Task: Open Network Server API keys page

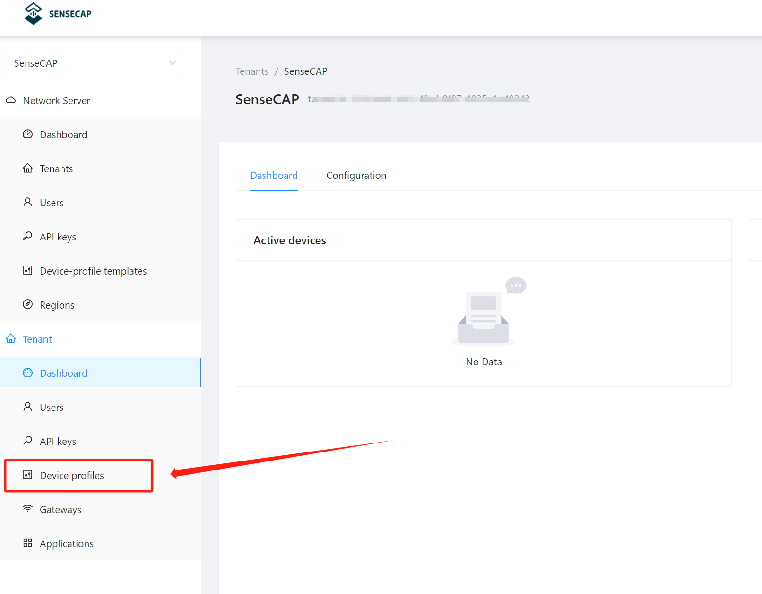Action: coord(100,237)
